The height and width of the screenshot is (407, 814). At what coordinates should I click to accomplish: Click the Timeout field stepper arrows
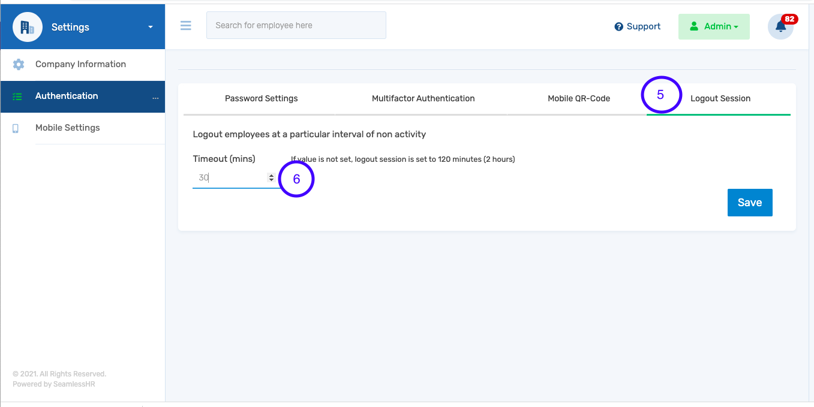pos(271,177)
